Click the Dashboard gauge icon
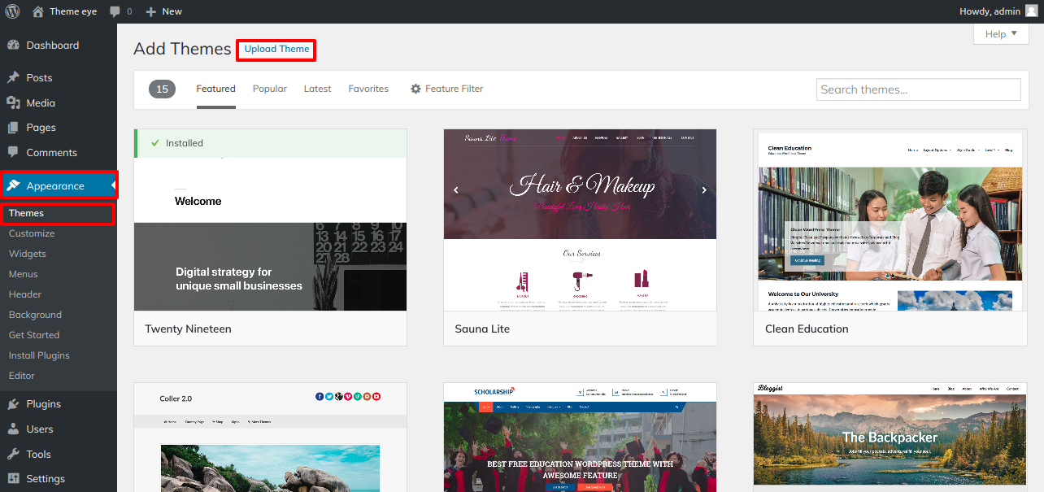Viewport: 1044px width, 492px height. pyautogui.click(x=13, y=46)
